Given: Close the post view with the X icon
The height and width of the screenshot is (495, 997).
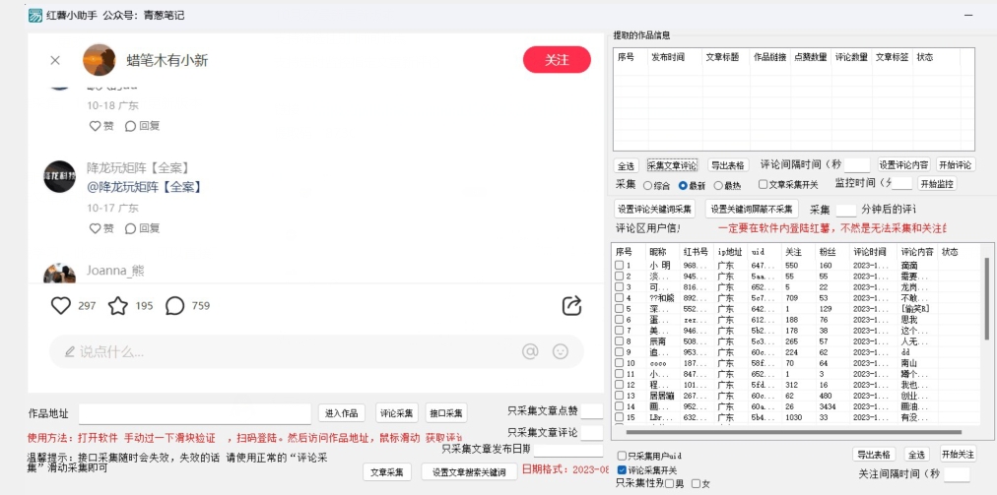Looking at the screenshot, I should [x=55, y=60].
